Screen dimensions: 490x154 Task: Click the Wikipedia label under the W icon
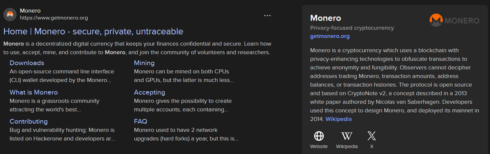click(347, 146)
